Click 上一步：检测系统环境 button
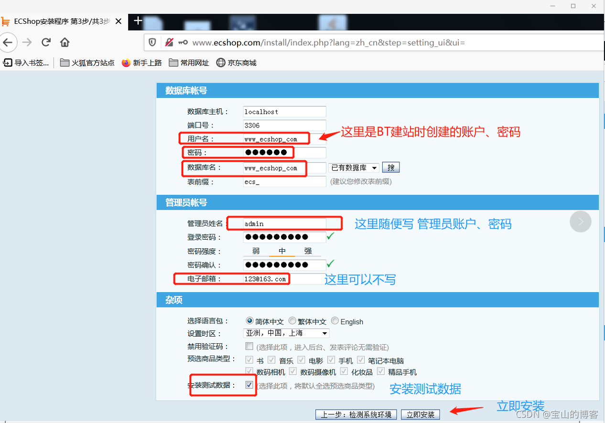605x423 pixels. [x=356, y=414]
